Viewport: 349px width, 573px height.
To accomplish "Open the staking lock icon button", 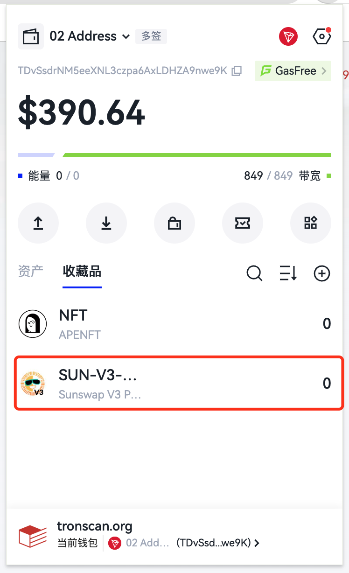I will tap(174, 224).
